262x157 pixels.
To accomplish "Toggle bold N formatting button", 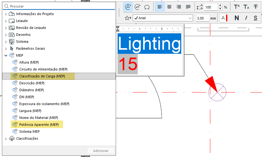I will (236, 18).
